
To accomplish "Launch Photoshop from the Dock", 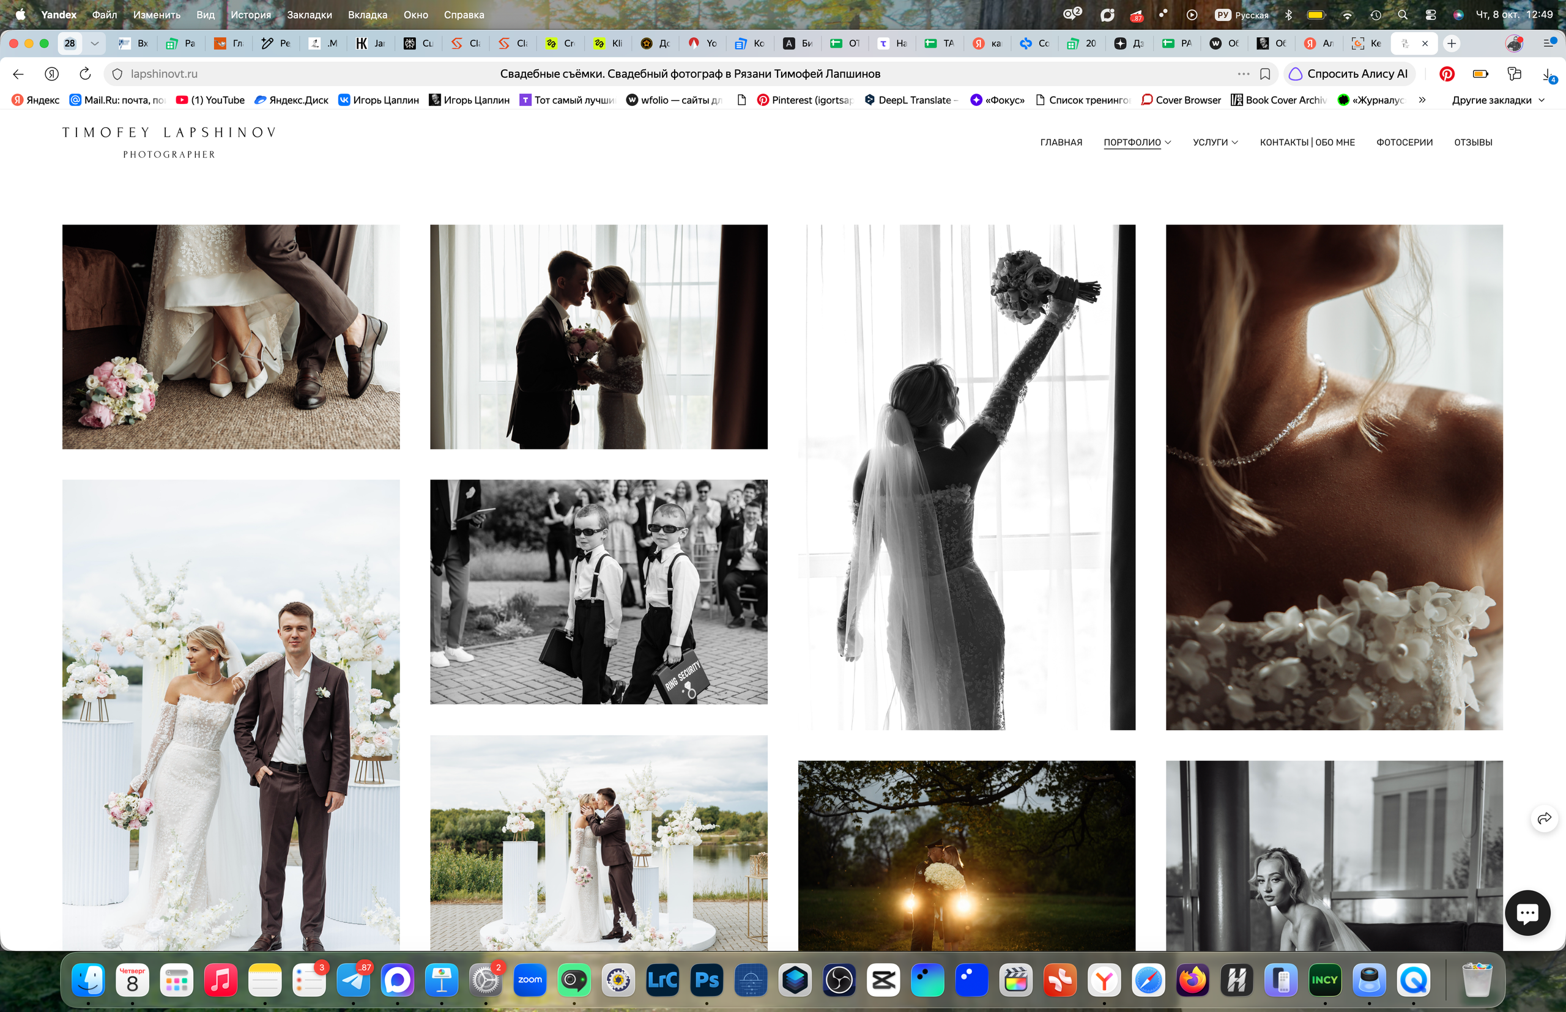I will [x=707, y=980].
